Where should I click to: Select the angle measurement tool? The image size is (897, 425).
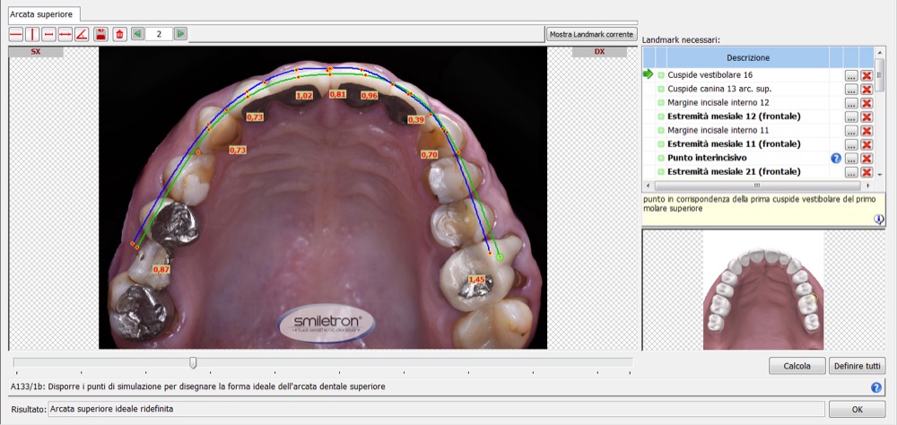point(82,34)
